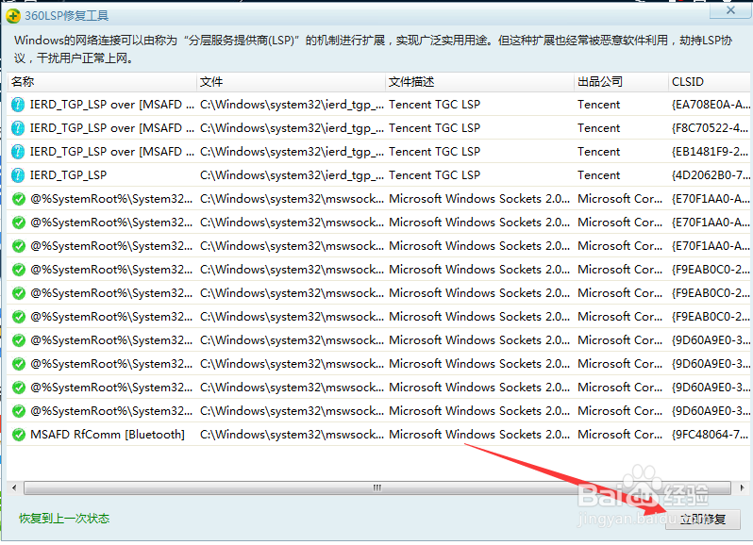Click green check icon of MSAFD RfComm [Bluetooth] row

18,435
